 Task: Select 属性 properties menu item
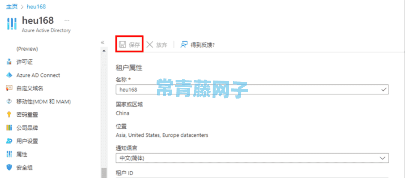coord(22,154)
